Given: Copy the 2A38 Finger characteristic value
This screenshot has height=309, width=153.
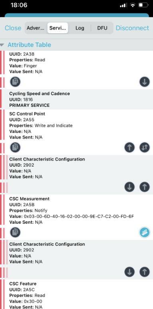Looking at the screenshot, I should pyautogui.click(x=15, y=82).
